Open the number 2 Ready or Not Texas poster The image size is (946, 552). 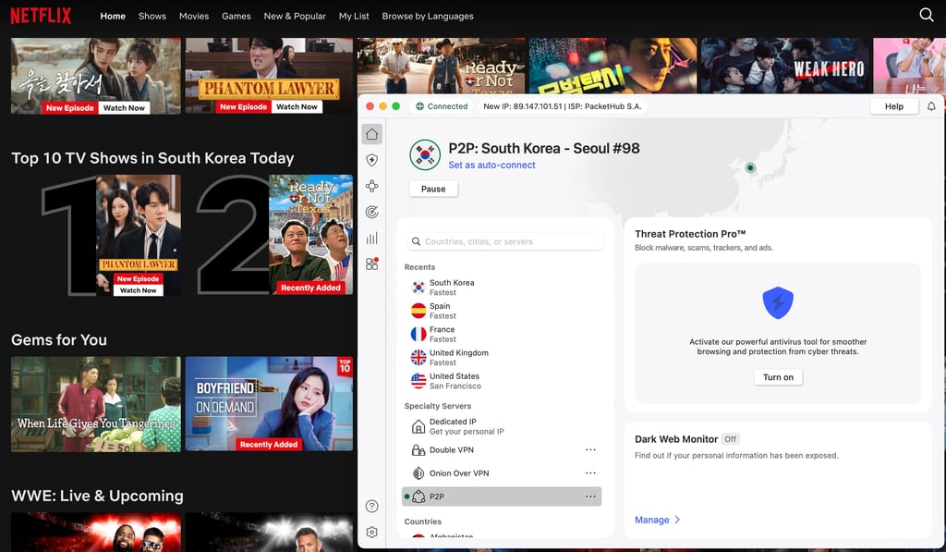coord(310,235)
